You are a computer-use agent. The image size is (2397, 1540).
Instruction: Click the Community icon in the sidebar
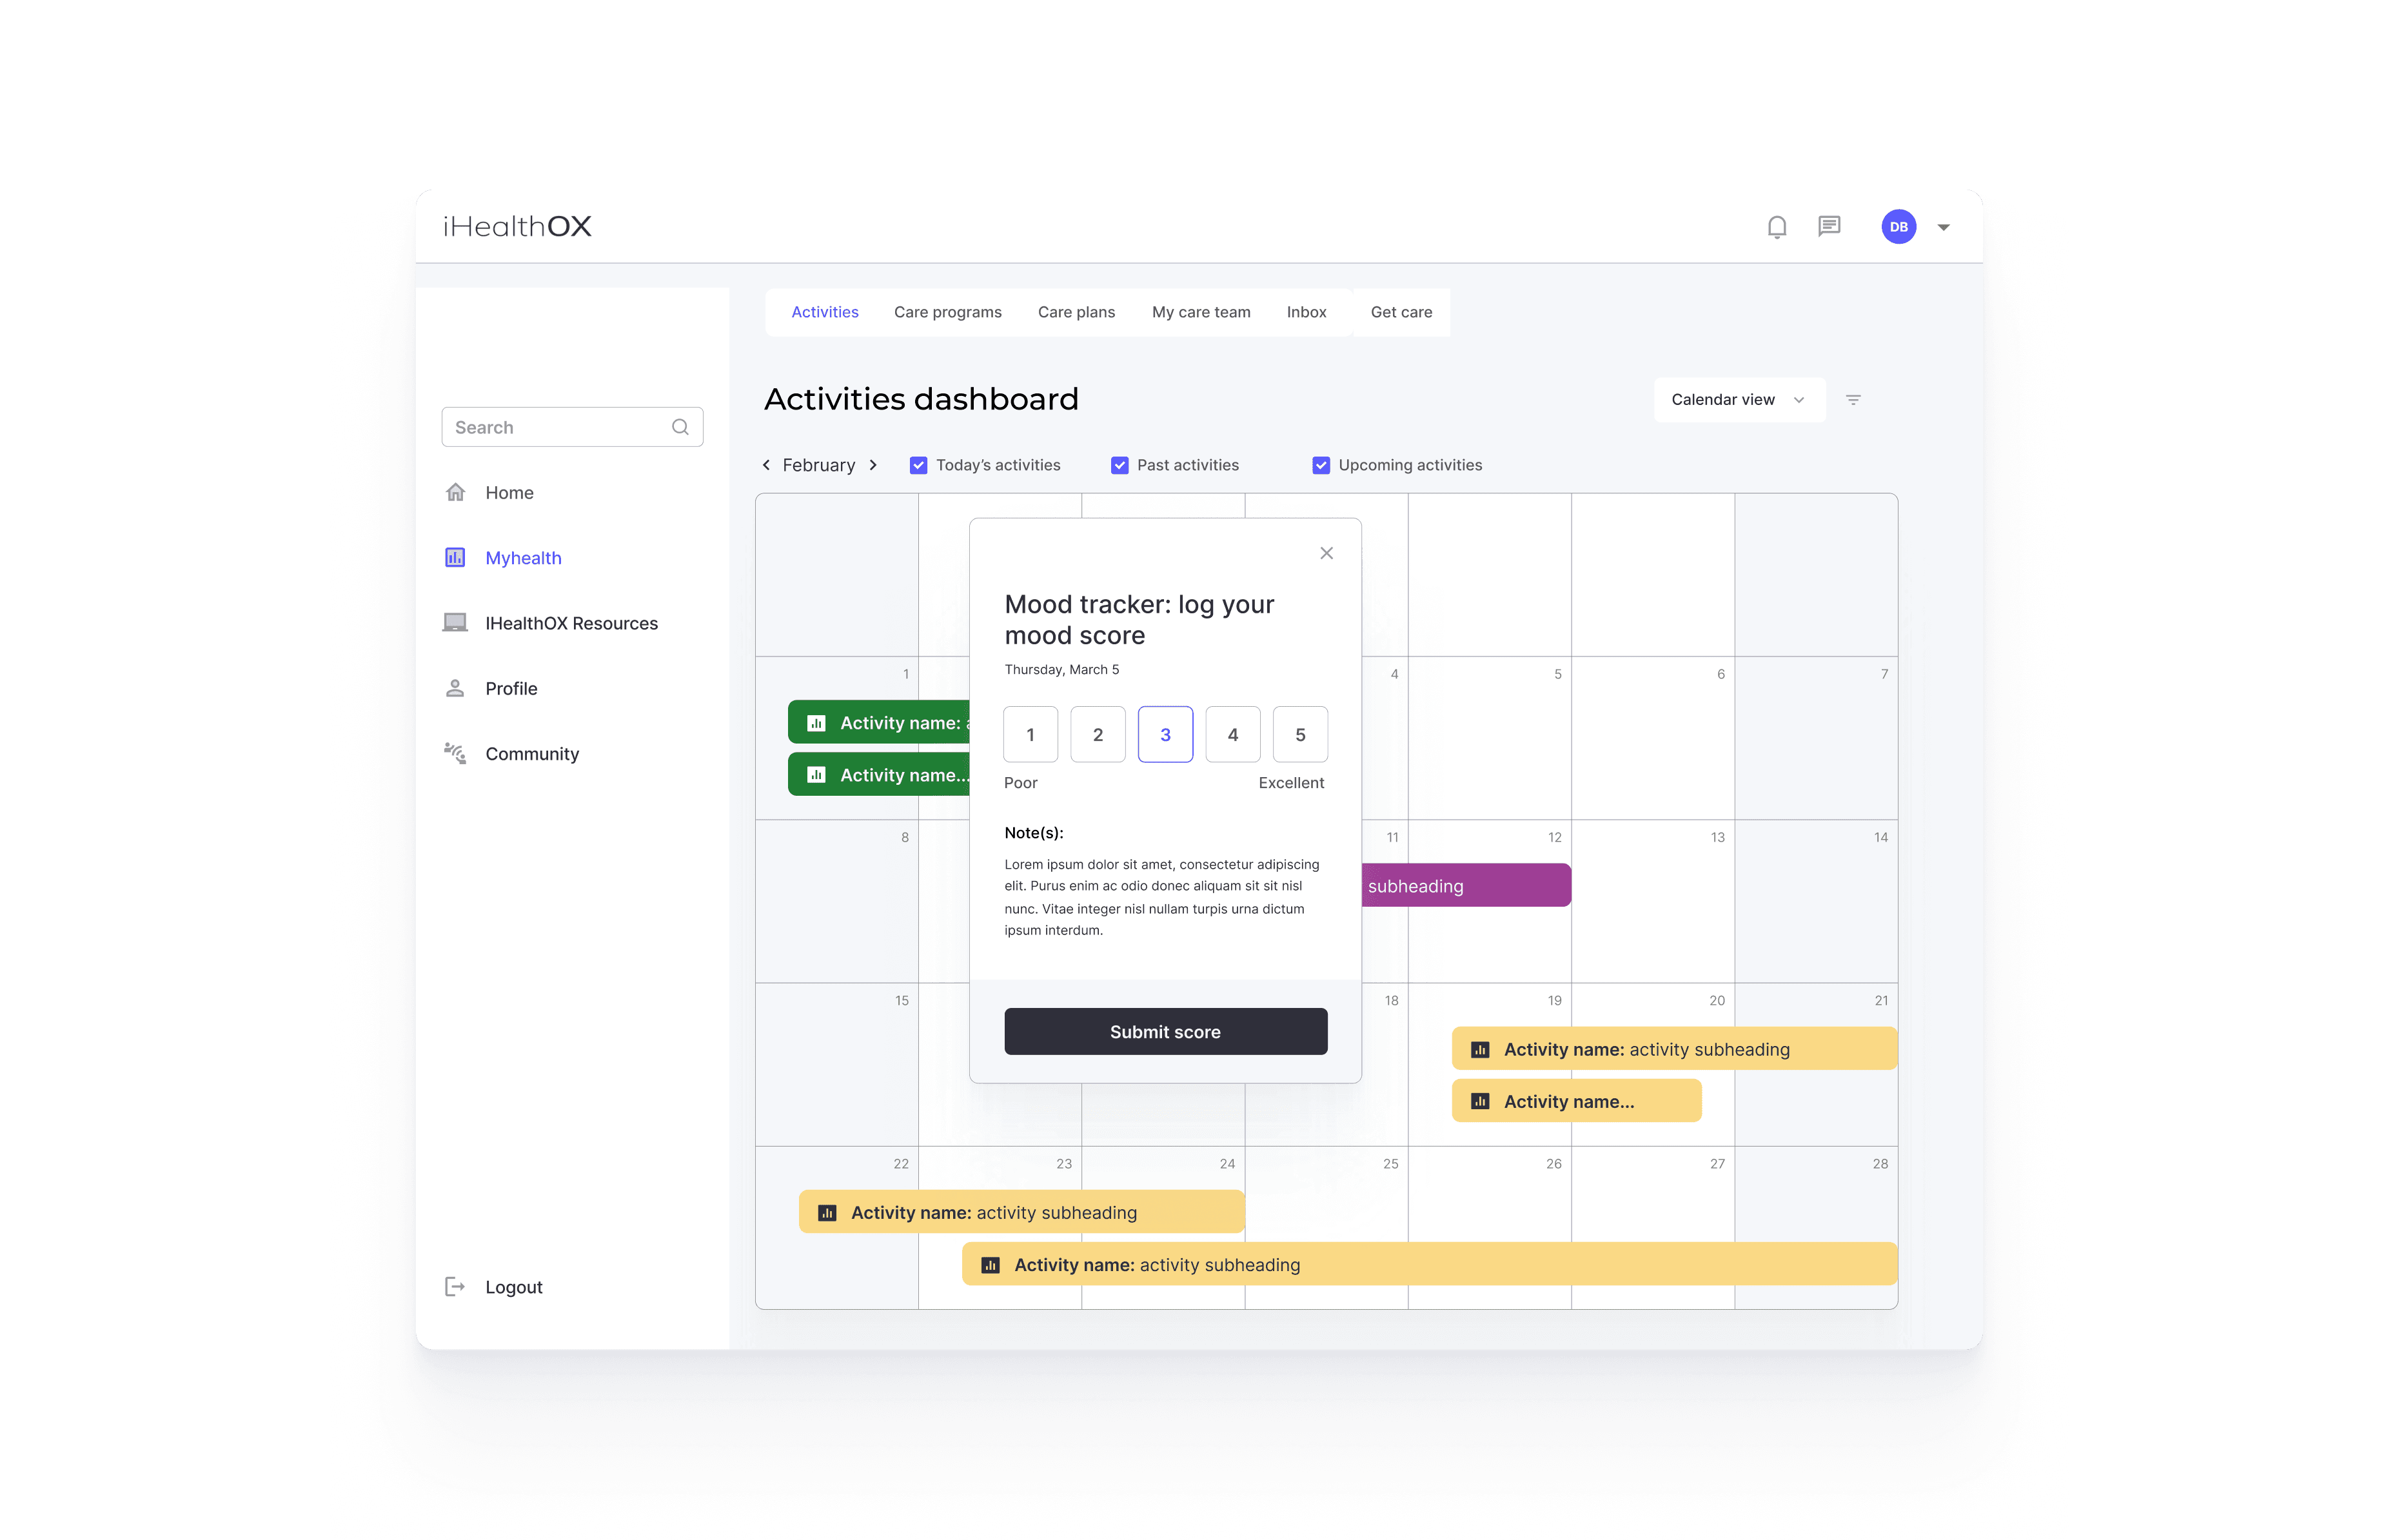click(x=456, y=753)
